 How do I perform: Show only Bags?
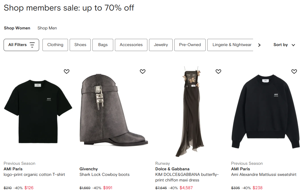tap(103, 45)
